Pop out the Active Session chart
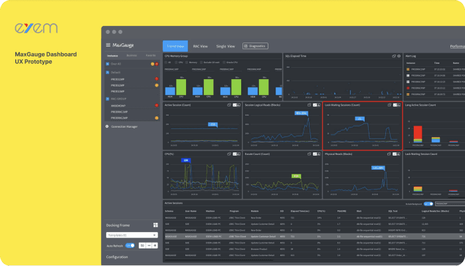465x266 pixels. tap(228, 105)
